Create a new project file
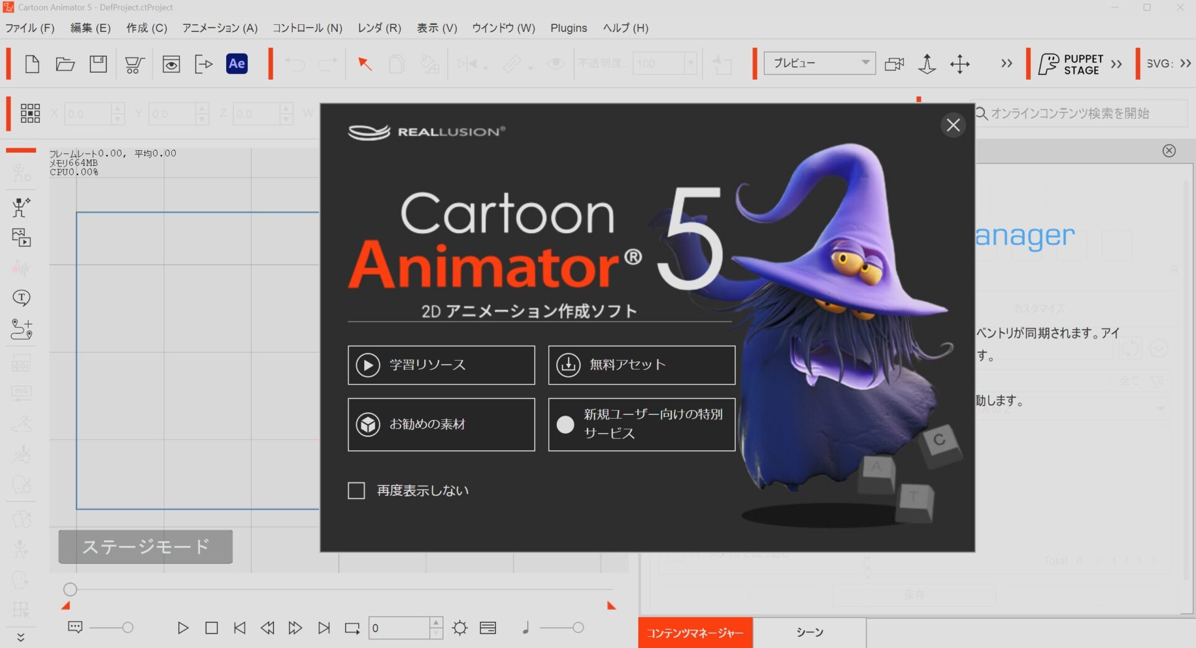The image size is (1196, 648). [x=32, y=64]
